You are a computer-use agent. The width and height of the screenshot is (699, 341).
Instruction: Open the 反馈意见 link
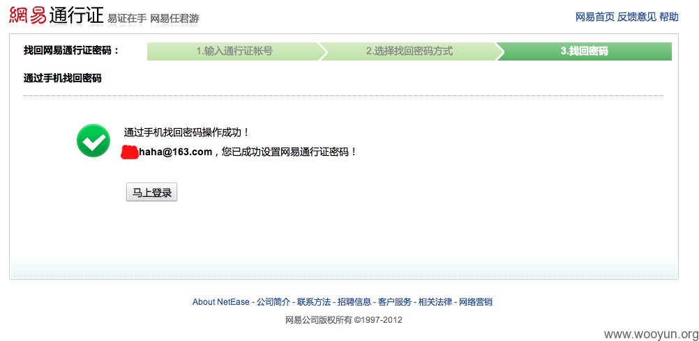637,17
